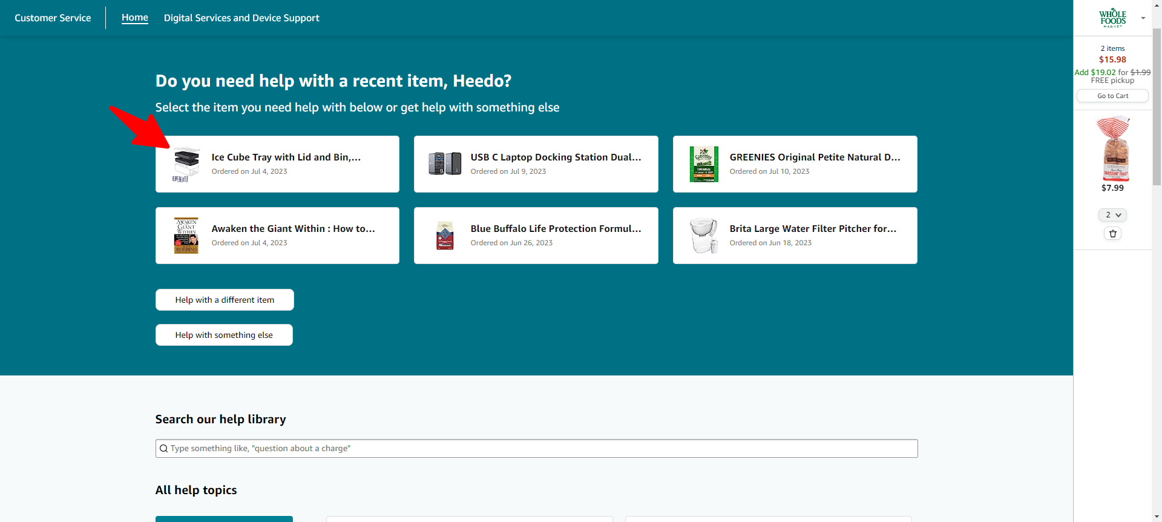Click 'Ordered on Jun 26, 2023' text
Screen dimensions: 1162x522
(x=511, y=243)
